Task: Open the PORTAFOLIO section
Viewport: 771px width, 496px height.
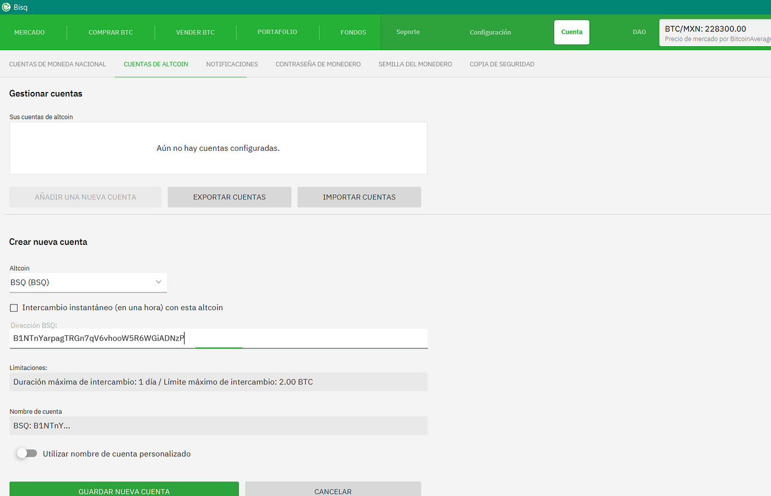Action: click(x=277, y=32)
